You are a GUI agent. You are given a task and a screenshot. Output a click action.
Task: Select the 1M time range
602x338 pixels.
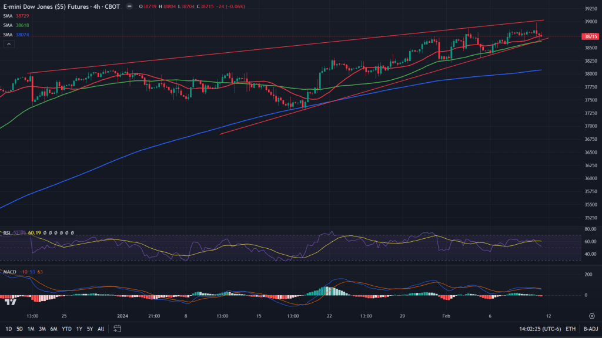pyautogui.click(x=31, y=329)
